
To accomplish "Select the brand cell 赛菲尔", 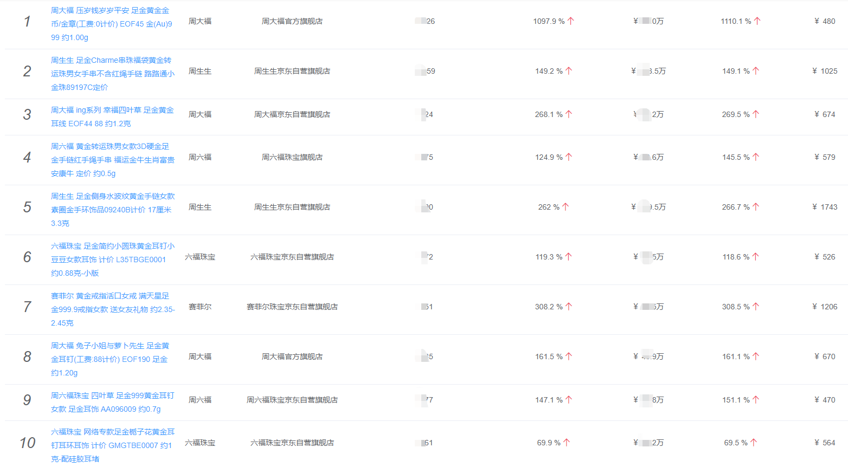I will tap(200, 307).
